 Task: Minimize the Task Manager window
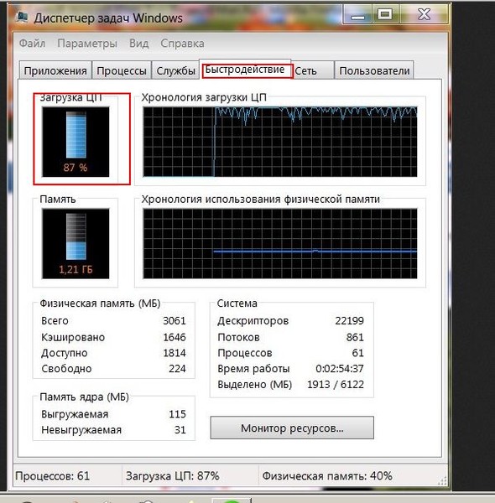coord(357,15)
